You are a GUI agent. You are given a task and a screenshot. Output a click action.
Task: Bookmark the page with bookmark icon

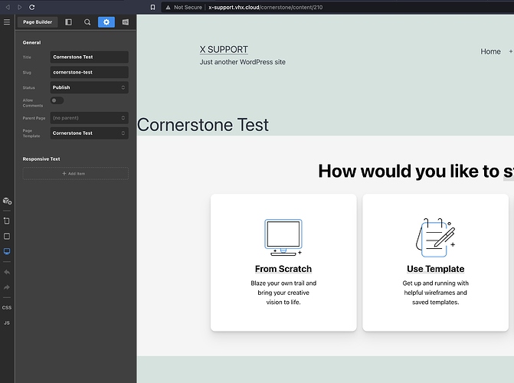pos(152,7)
